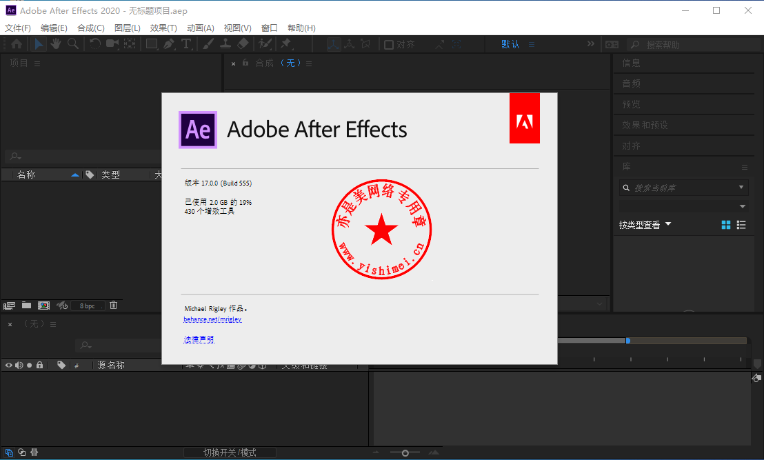
Task: Select the Rectangle shape tool
Action: [x=152, y=44]
